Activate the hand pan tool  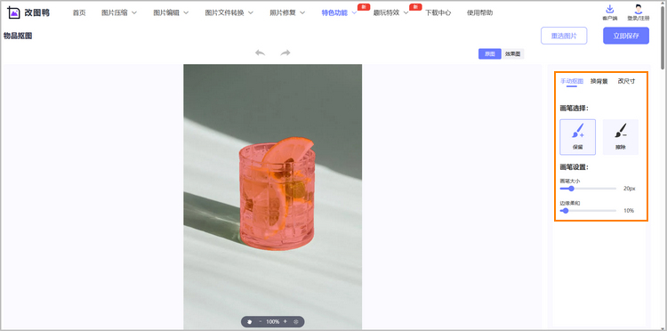pos(249,321)
